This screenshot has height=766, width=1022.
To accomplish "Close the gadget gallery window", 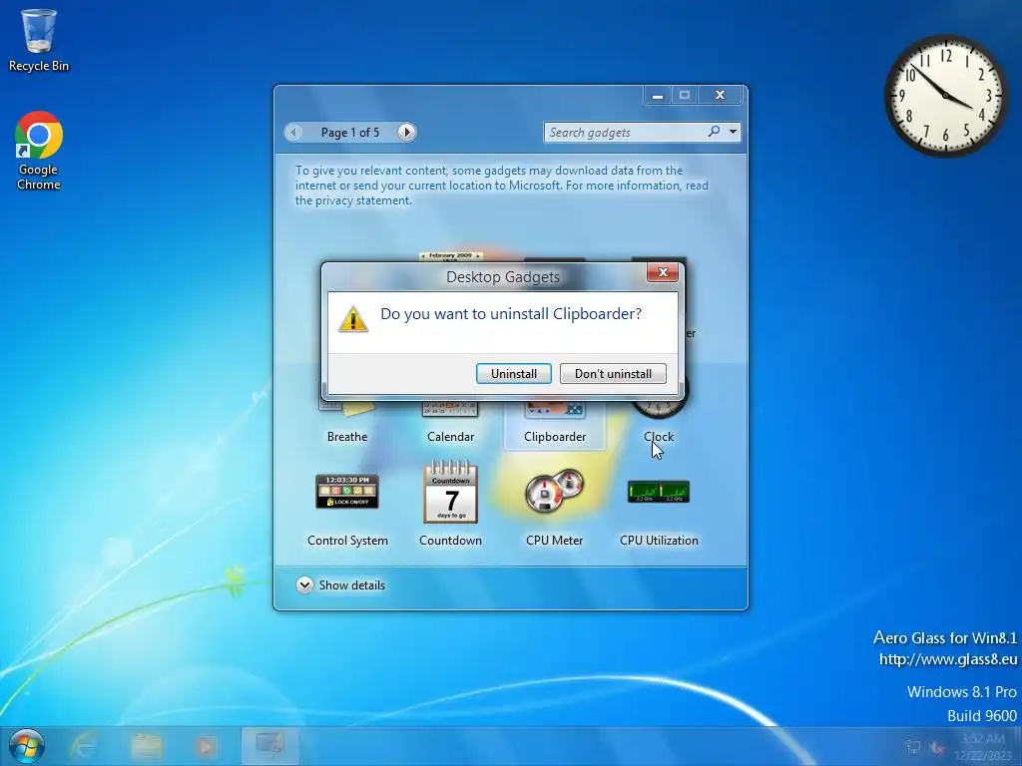I will (x=720, y=95).
